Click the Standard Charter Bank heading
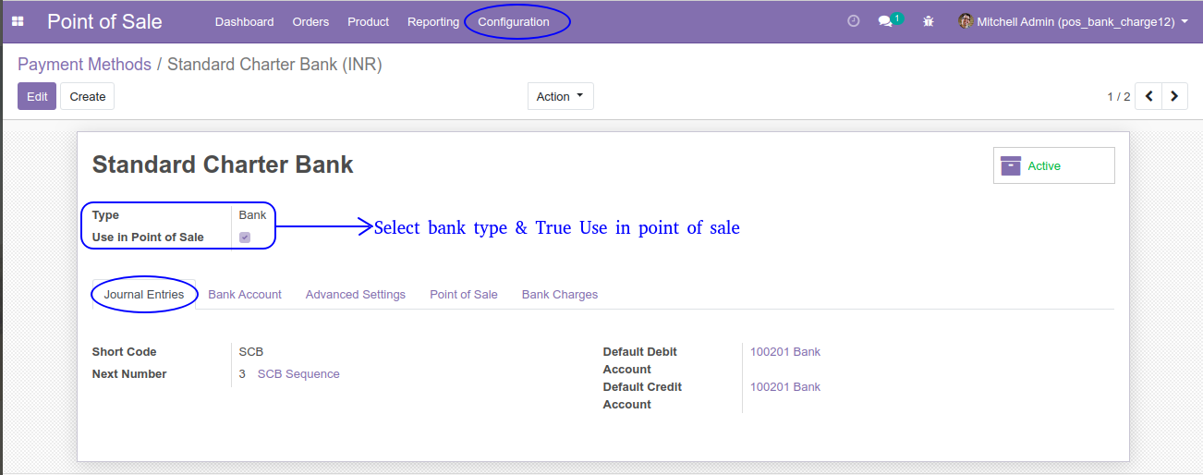The height and width of the screenshot is (475, 1203). (223, 164)
